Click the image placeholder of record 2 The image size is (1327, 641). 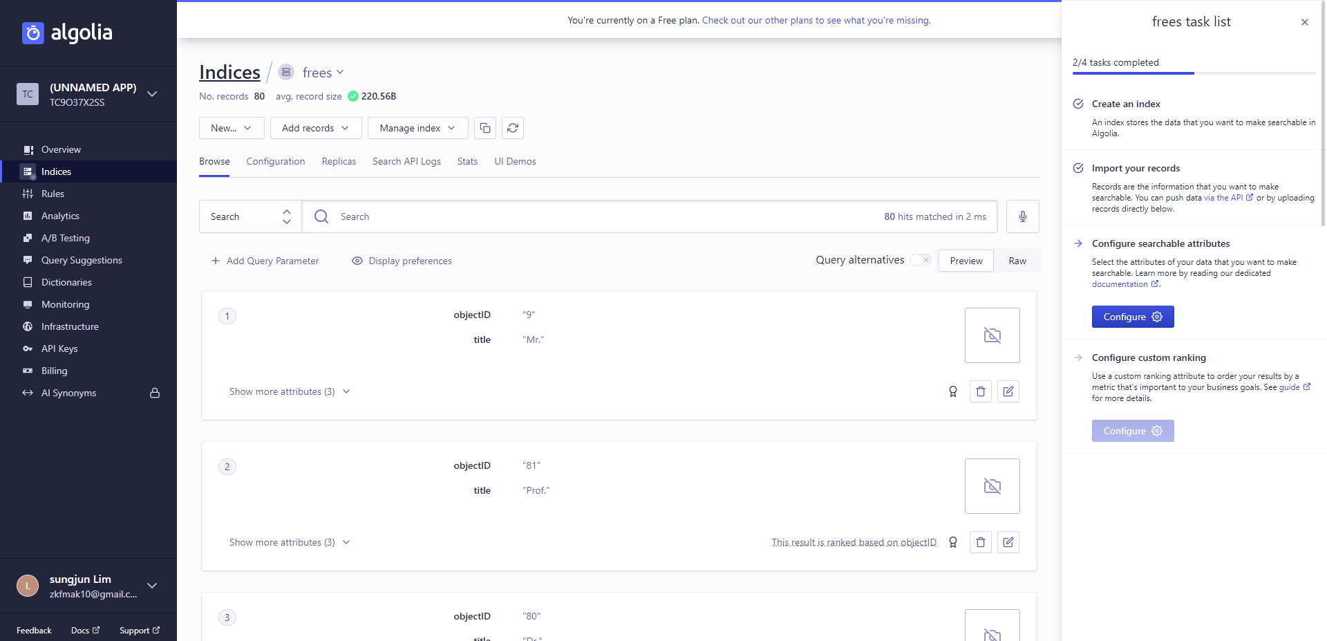pyautogui.click(x=992, y=486)
